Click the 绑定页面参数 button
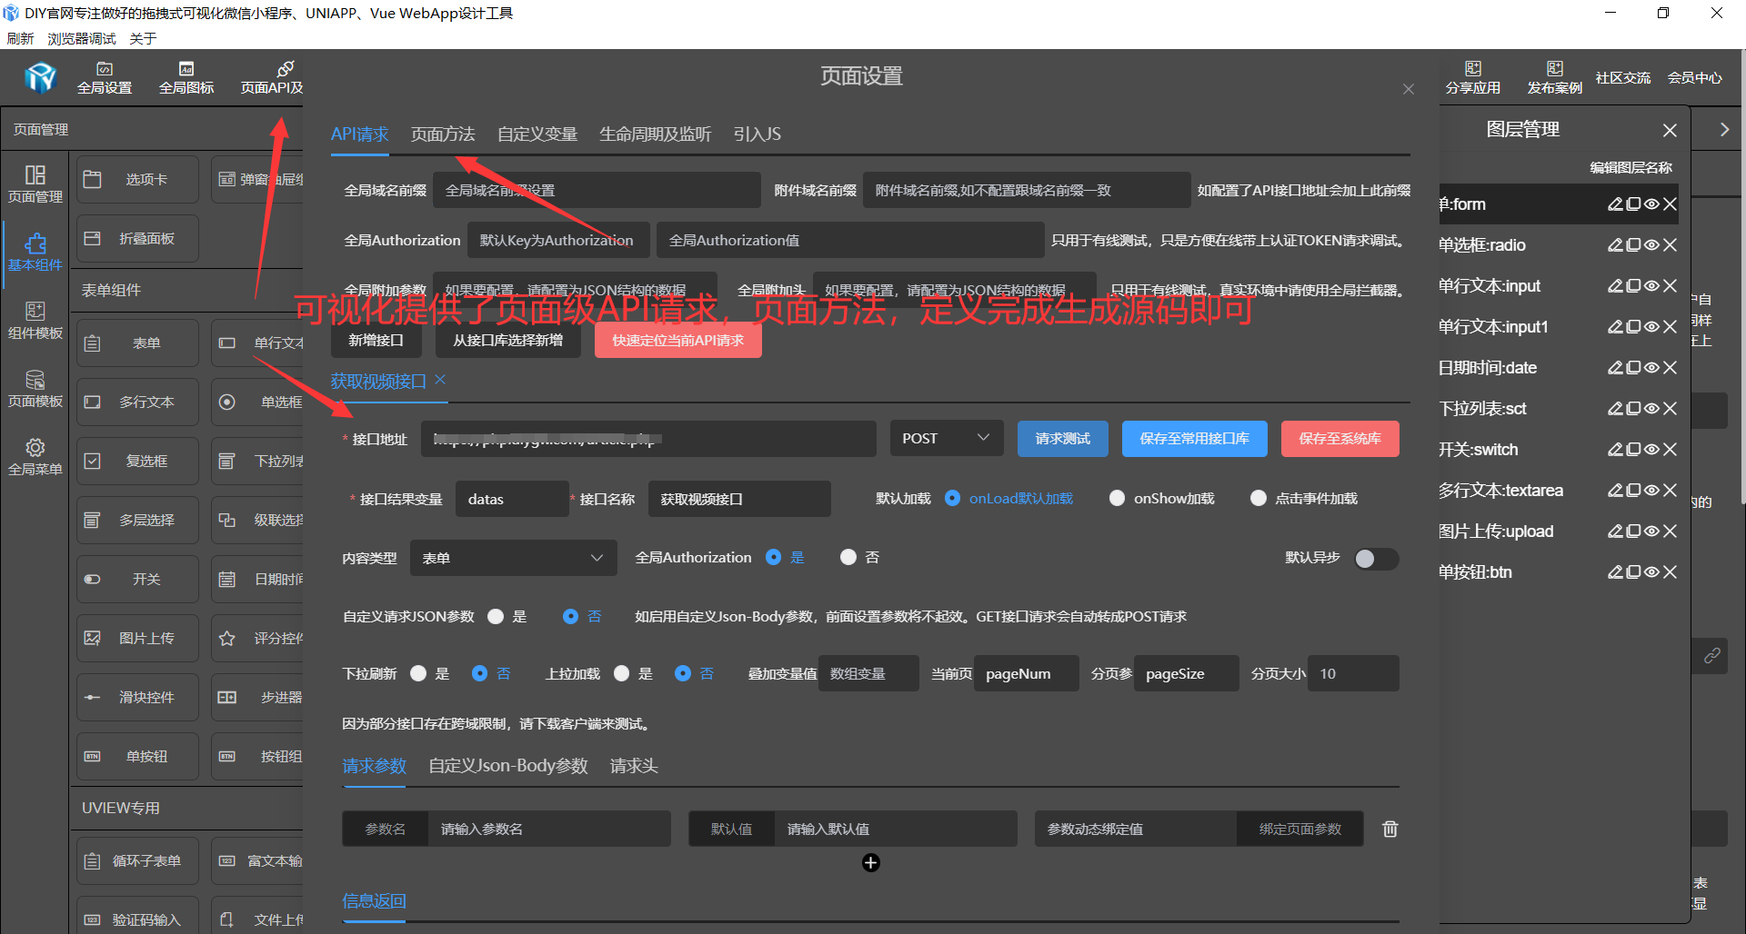 (x=1299, y=829)
